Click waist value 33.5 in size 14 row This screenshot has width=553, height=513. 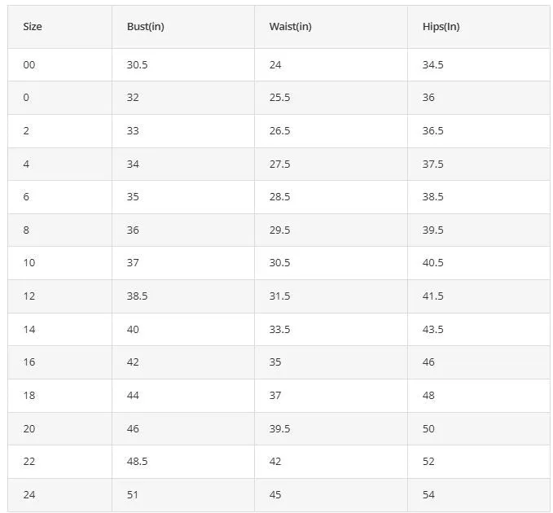pyautogui.click(x=279, y=330)
